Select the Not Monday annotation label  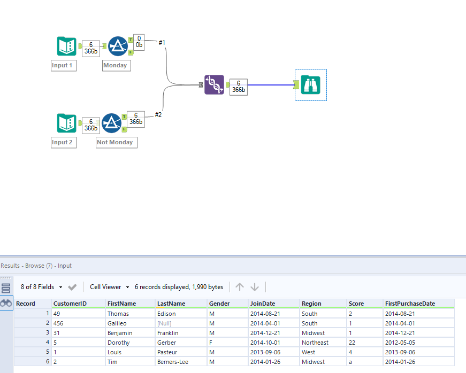pyautogui.click(x=117, y=143)
